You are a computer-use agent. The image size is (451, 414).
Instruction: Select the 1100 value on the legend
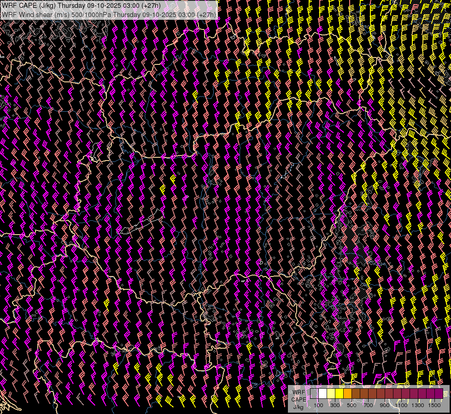(401, 405)
